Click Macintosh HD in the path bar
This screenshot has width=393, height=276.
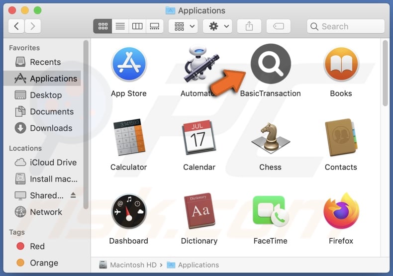pyautogui.click(x=128, y=265)
